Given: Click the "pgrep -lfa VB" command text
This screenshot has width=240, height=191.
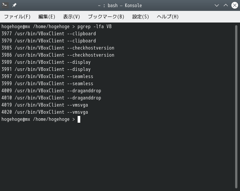Looking at the screenshot, I should pos(94,27).
